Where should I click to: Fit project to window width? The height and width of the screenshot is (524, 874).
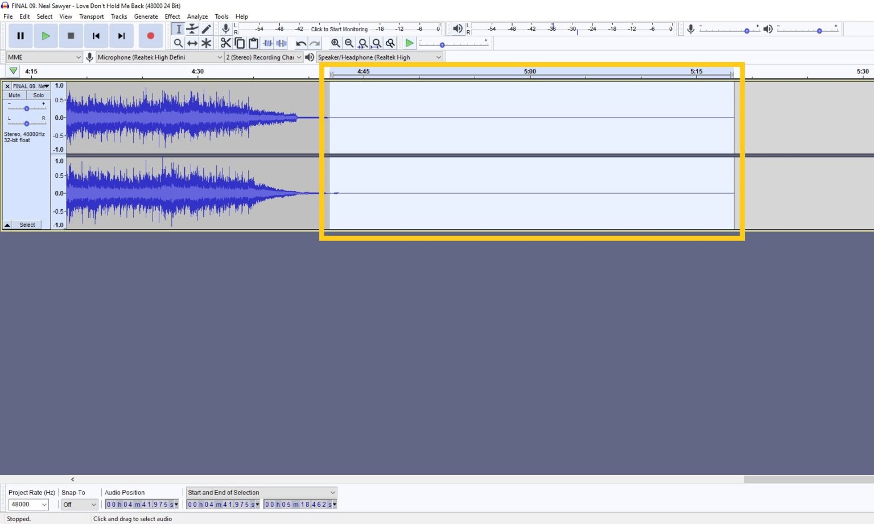[x=377, y=43]
